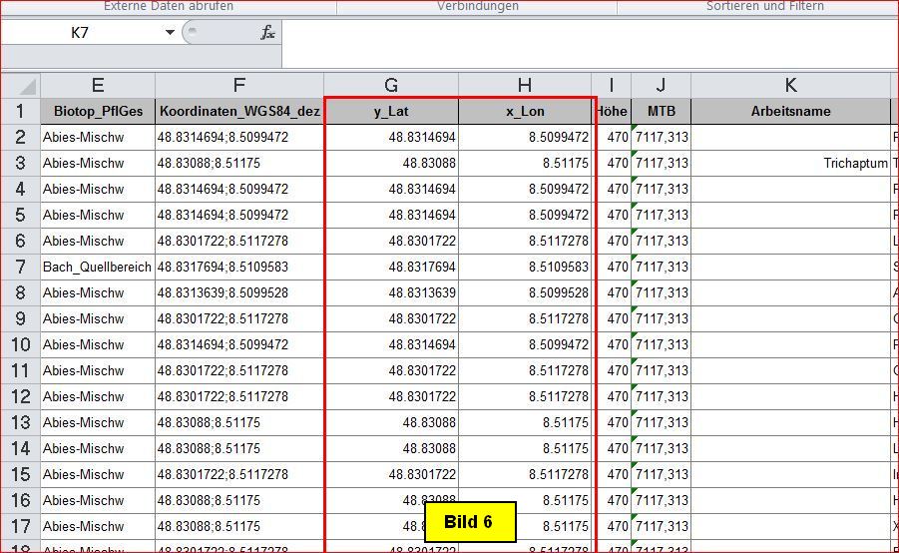
Task: Click the Biotop_PflGes header cell
Action: pyautogui.click(x=97, y=112)
